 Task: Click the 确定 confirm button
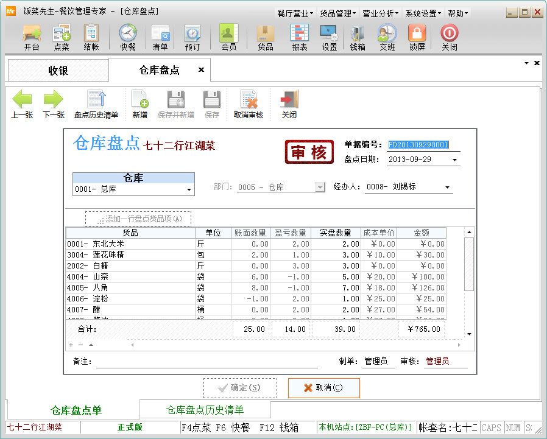(240, 387)
